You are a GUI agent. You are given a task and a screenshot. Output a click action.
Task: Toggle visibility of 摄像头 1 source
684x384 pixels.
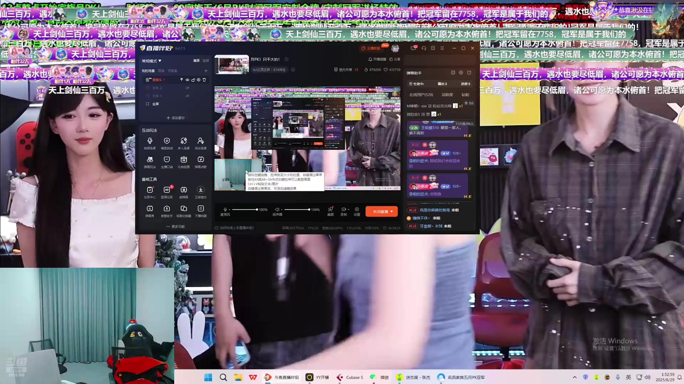(187, 80)
